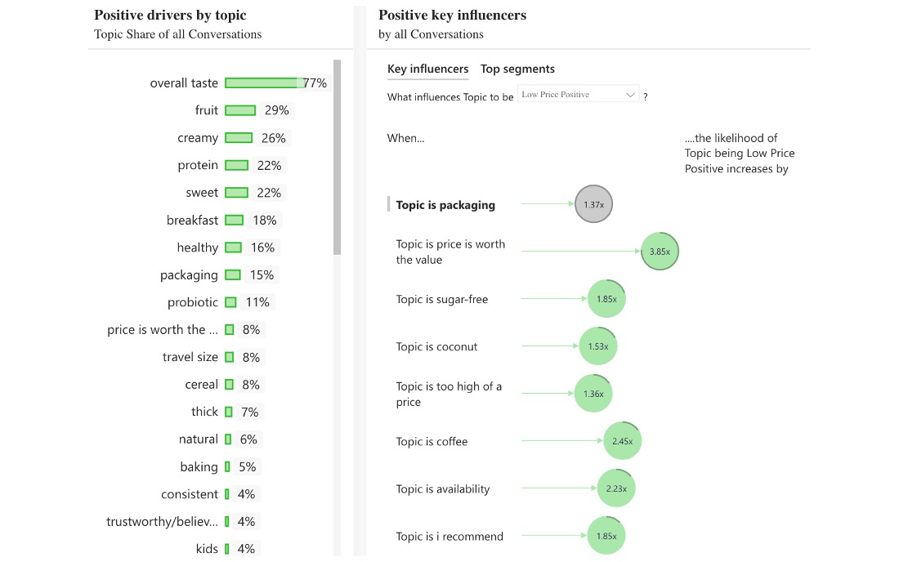Click the Topic is packaging influencer label
This screenshot has height=562, width=899.
click(x=445, y=205)
